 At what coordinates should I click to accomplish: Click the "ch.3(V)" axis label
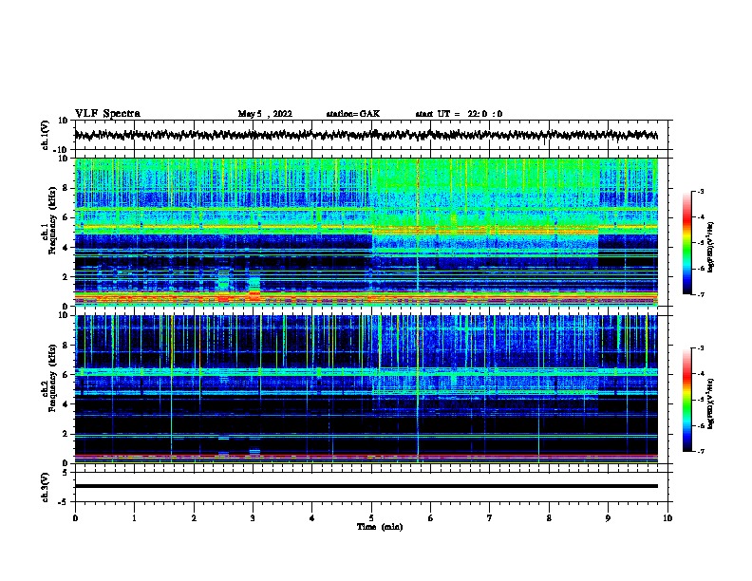coord(46,488)
